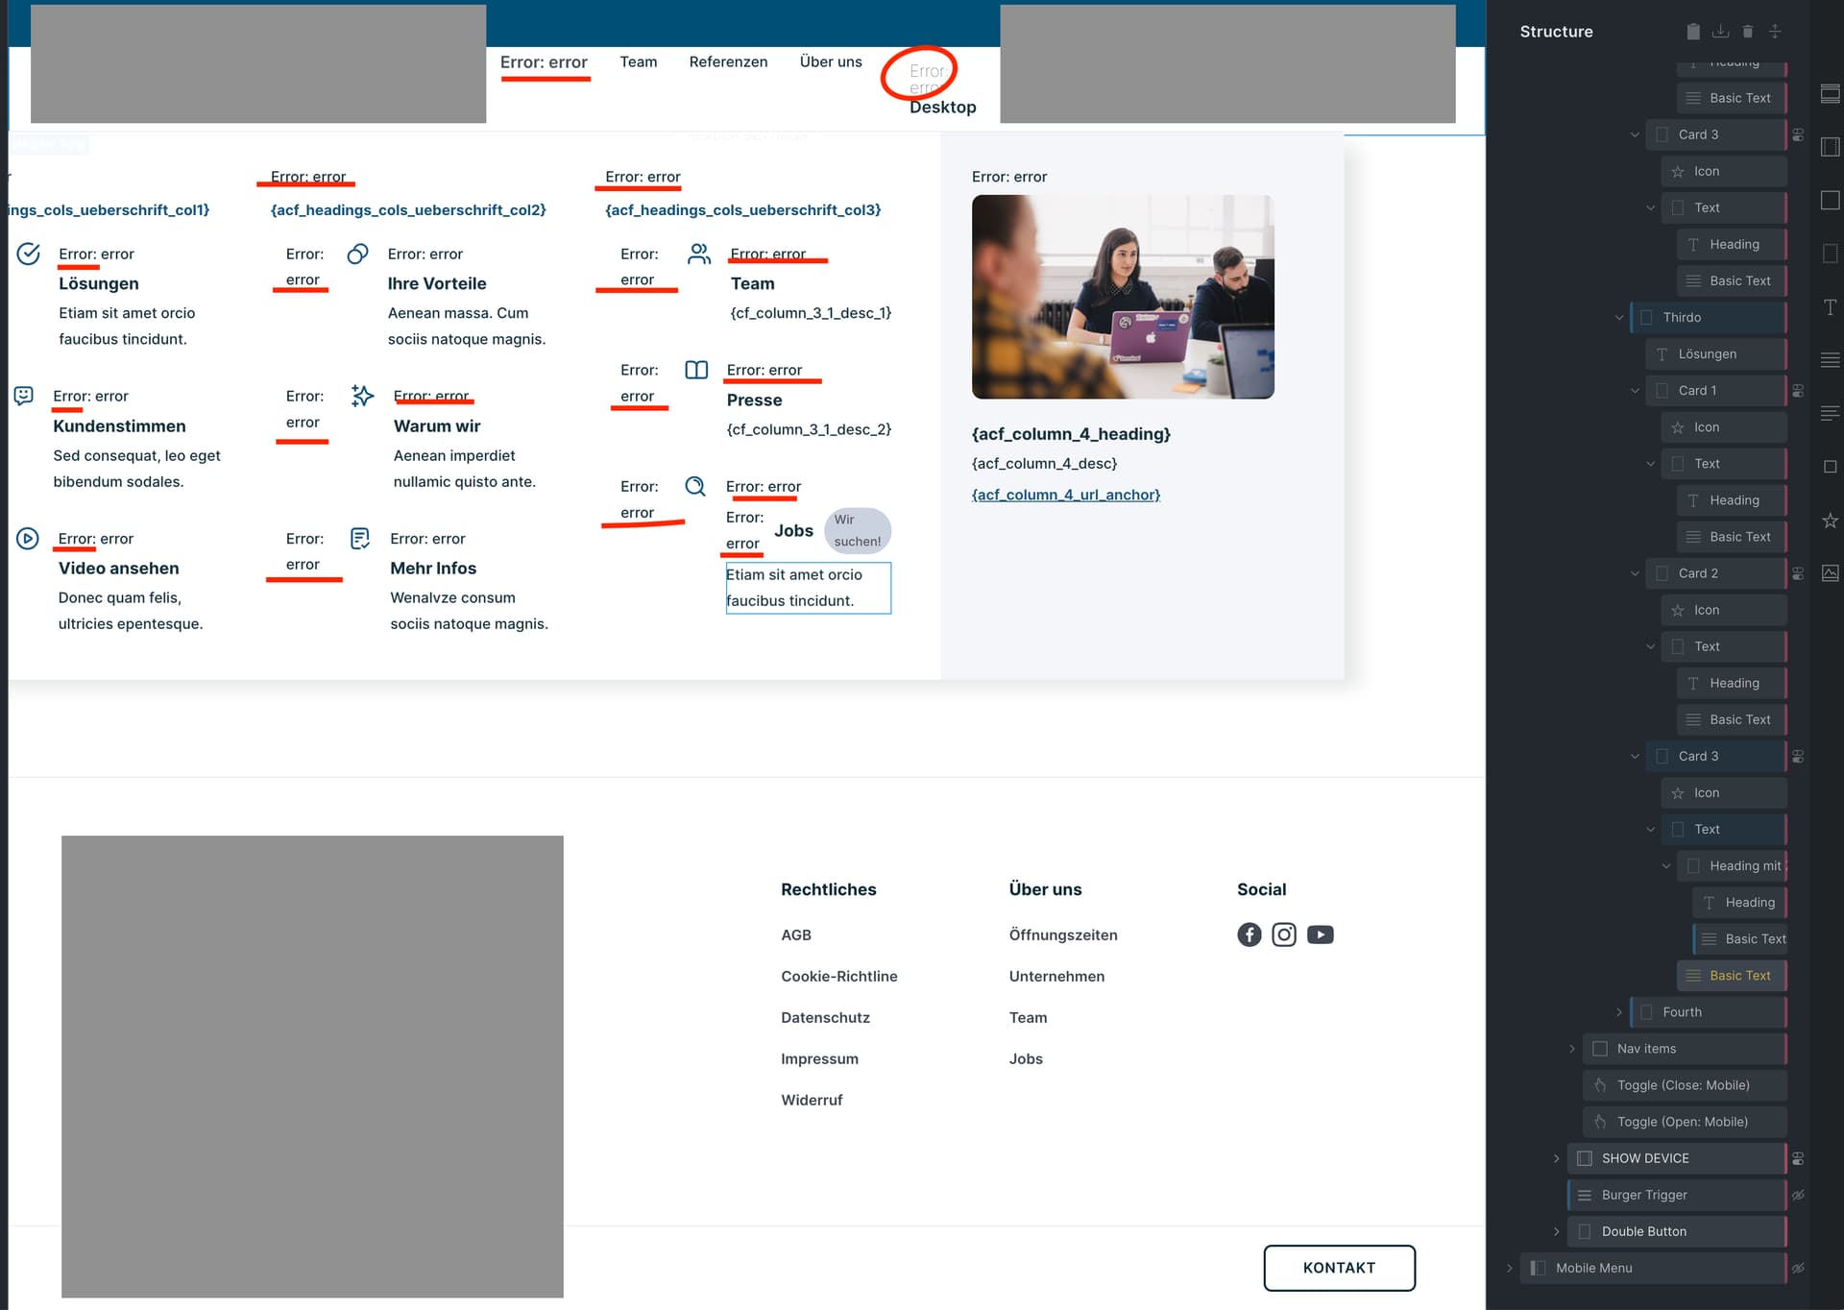
Task: Toggle conditions icon beside SHOW DEVICE
Action: [x=1798, y=1158]
